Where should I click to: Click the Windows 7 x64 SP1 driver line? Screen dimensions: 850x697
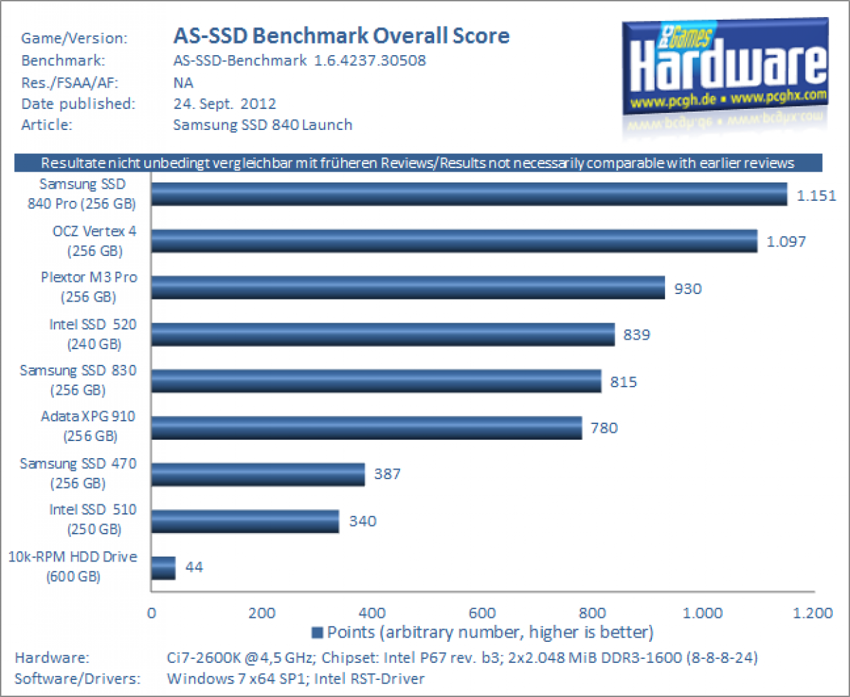click(295, 679)
